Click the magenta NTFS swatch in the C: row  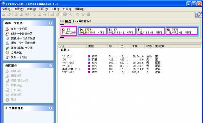pos(89,56)
